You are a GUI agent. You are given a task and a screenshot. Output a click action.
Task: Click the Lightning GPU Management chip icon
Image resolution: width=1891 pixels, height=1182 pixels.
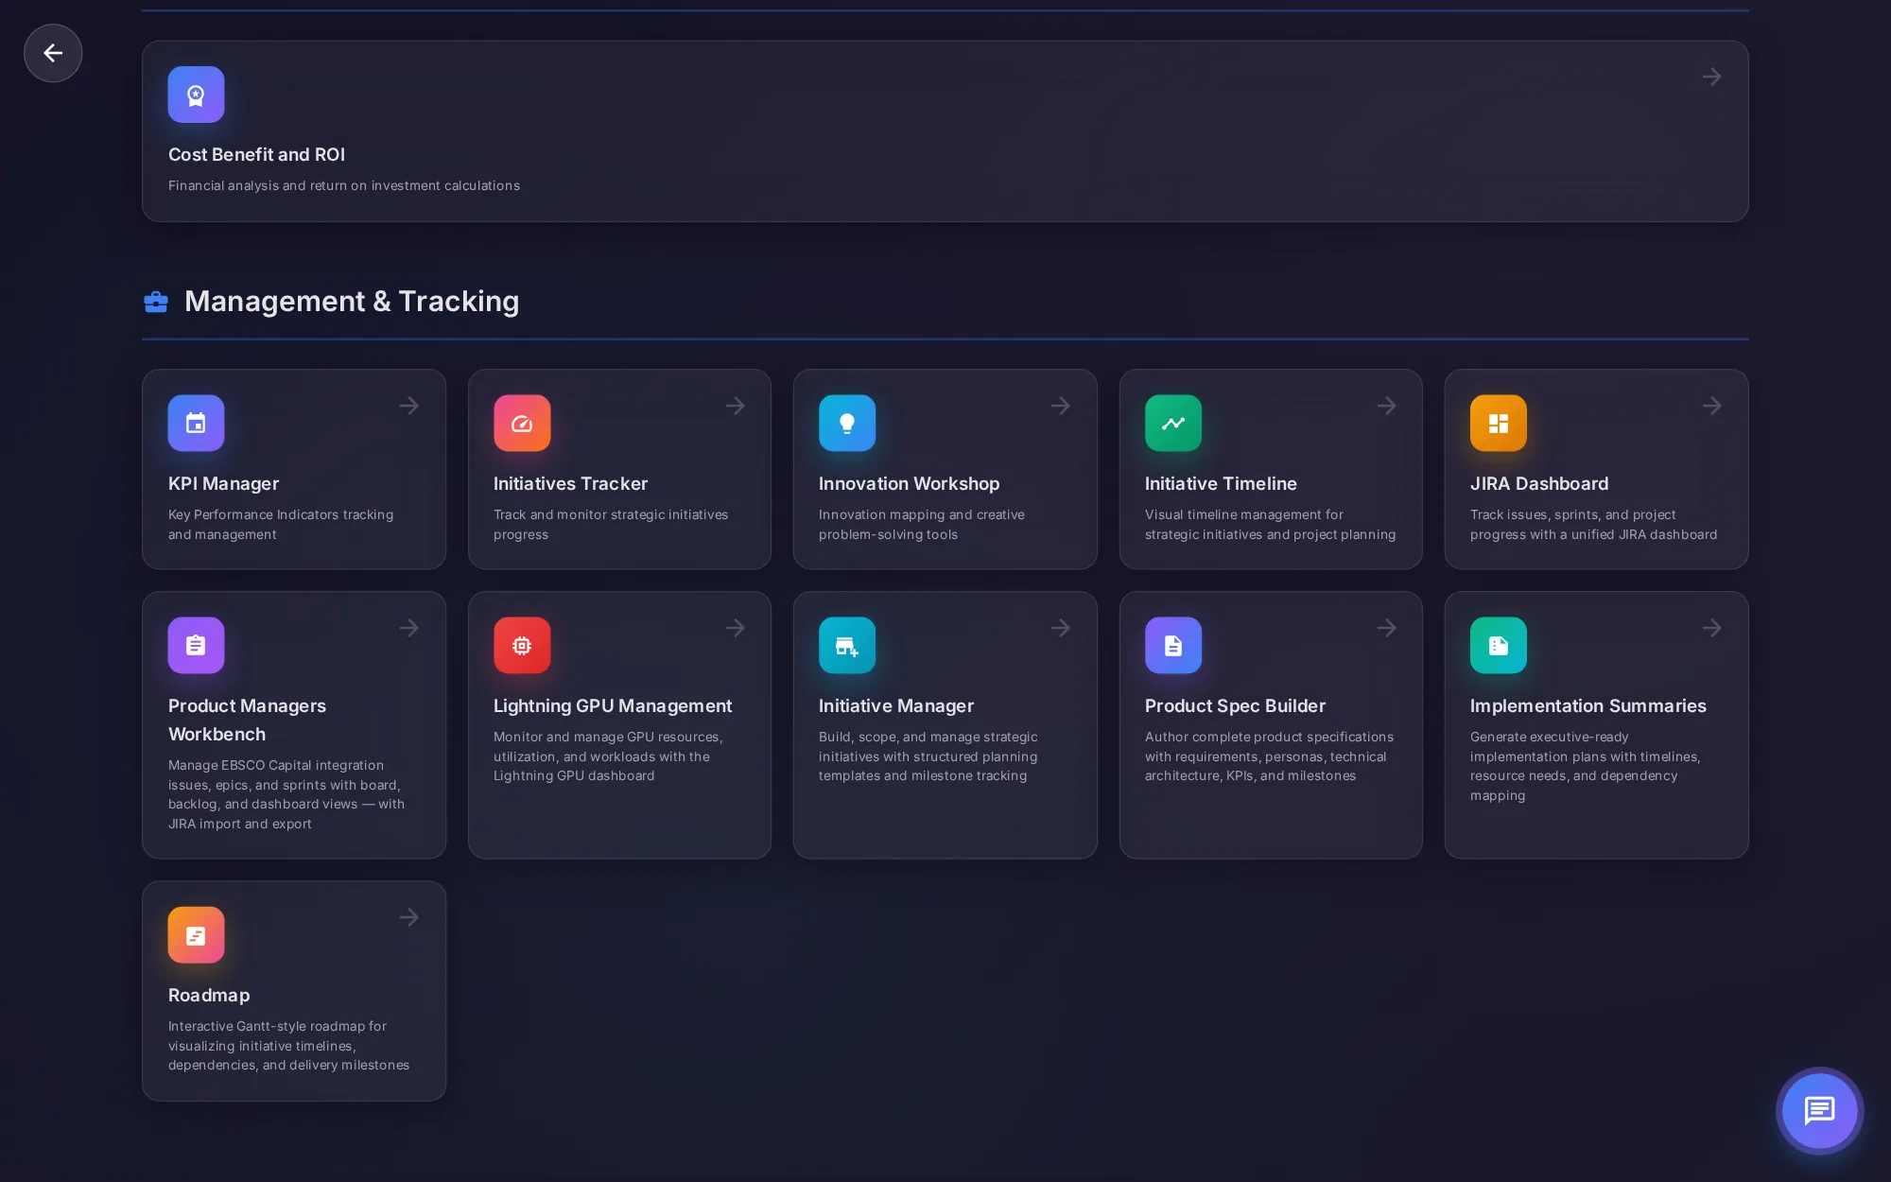pos(522,645)
